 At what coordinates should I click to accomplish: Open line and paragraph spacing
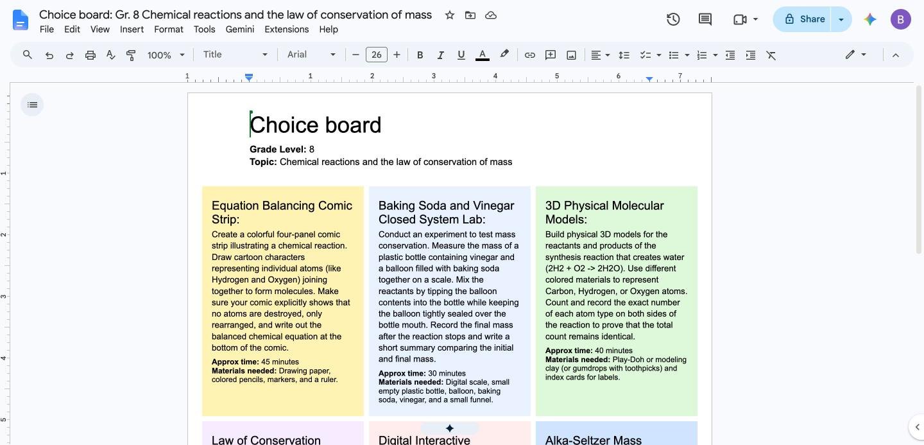(x=624, y=55)
